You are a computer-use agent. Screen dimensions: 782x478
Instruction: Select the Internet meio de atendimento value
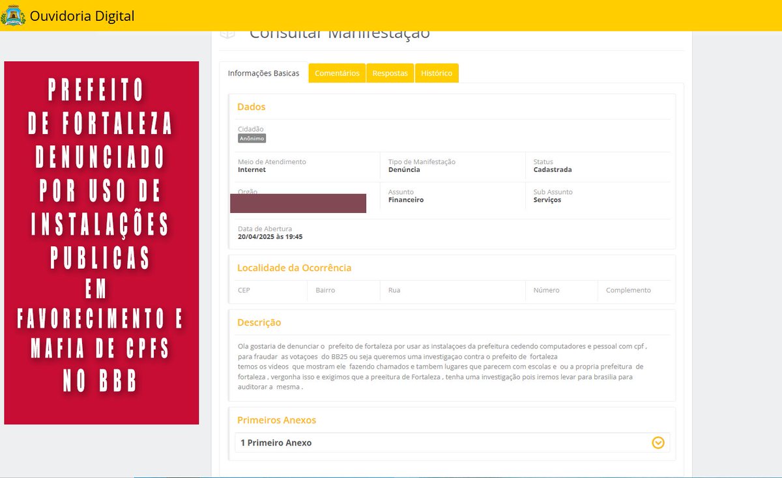click(252, 170)
